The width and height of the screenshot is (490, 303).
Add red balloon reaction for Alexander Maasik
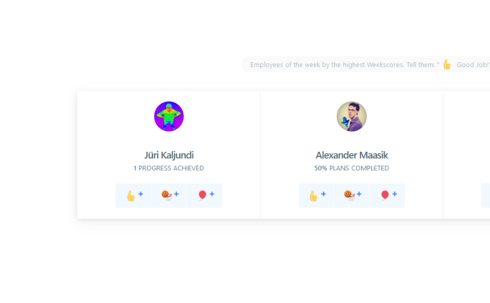pyautogui.click(x=387, y=196)
